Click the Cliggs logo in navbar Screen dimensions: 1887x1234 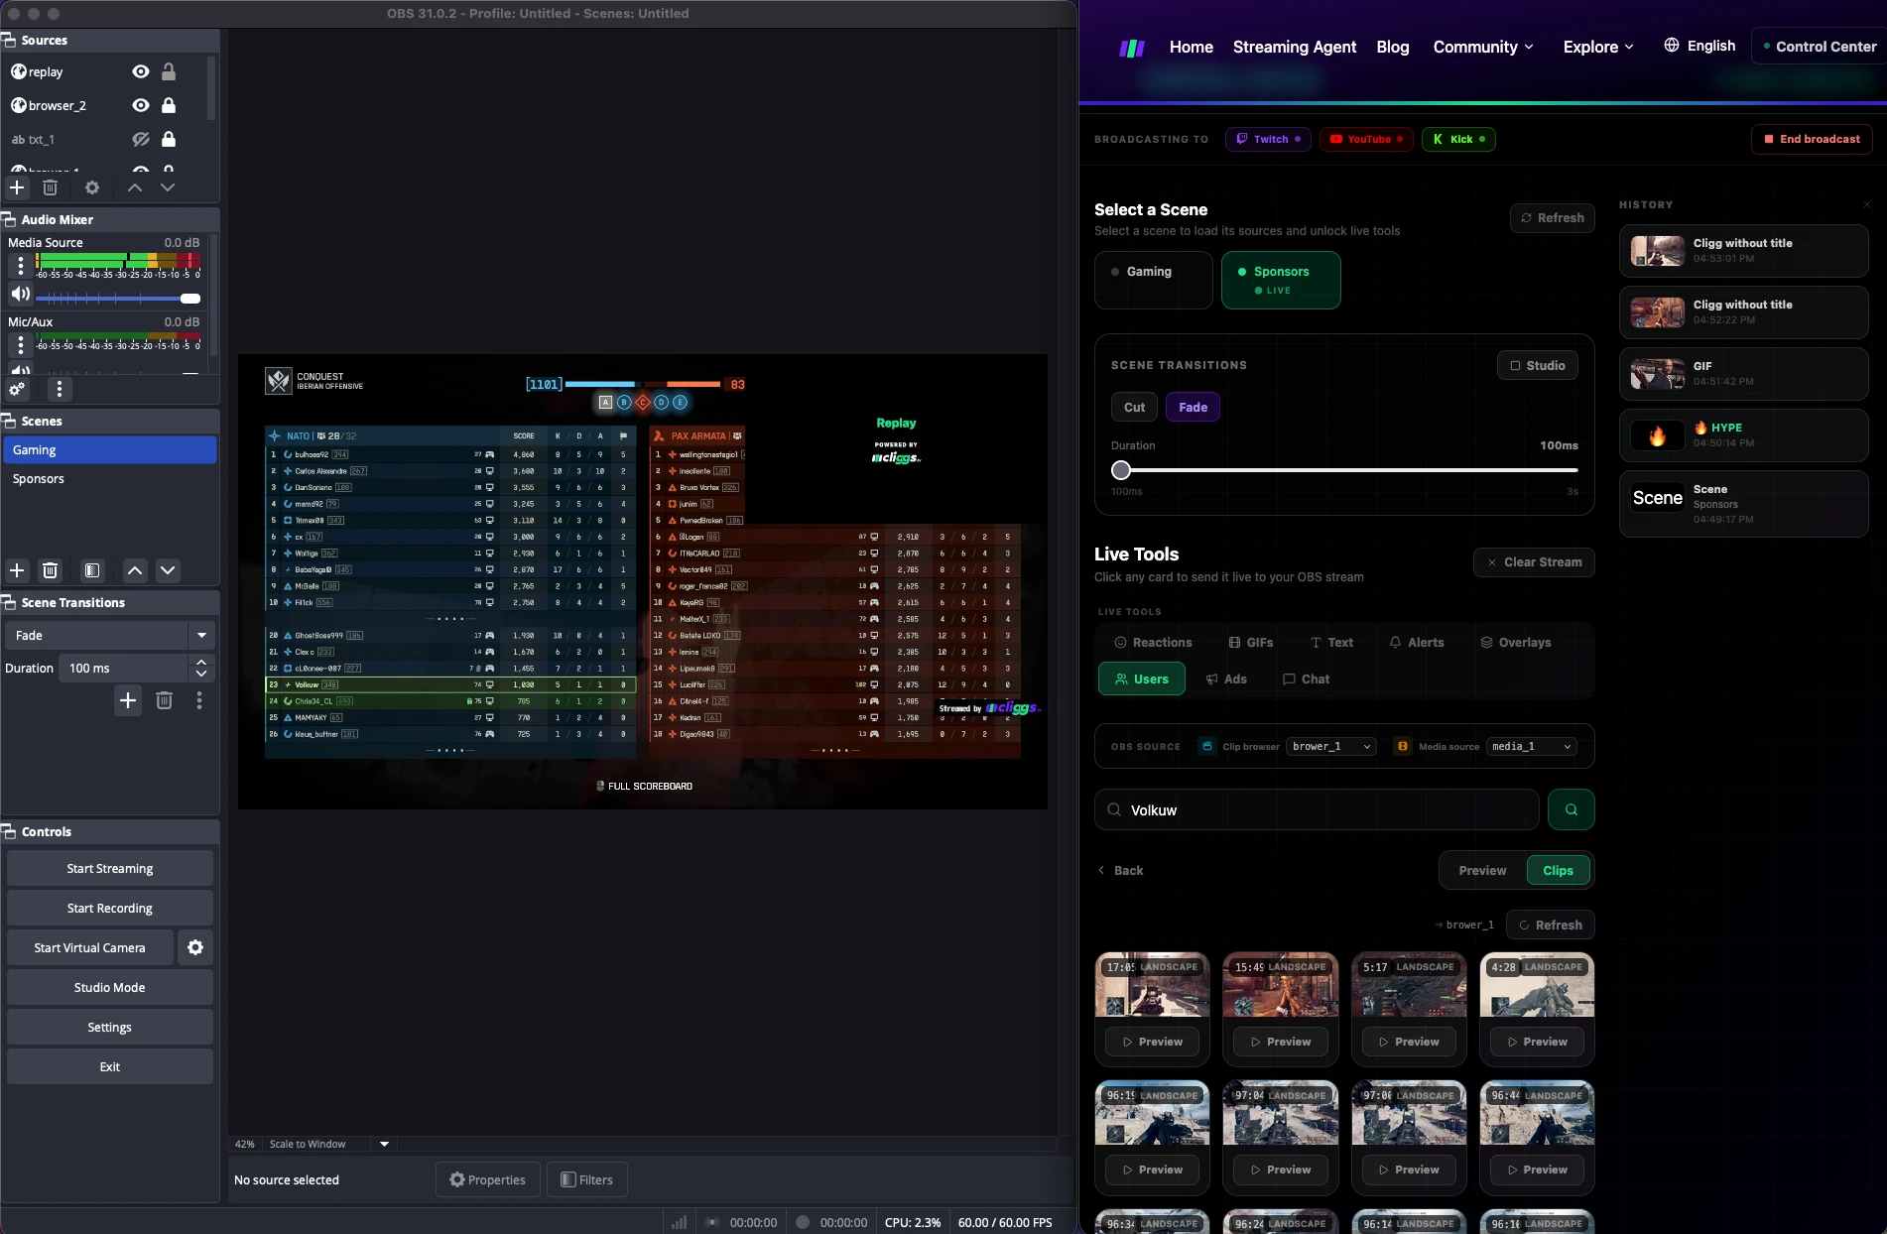[x=1132, y=48]
